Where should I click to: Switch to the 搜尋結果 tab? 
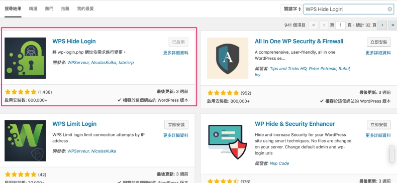click(x=13, y=9)
